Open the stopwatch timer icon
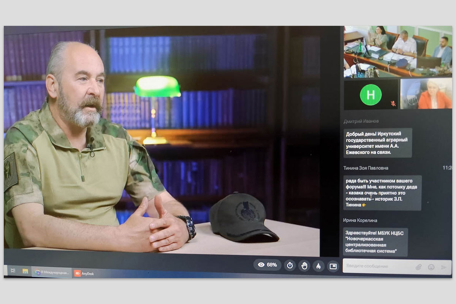Viewport: 456px width, 304px height. click(x=290, y=265)
